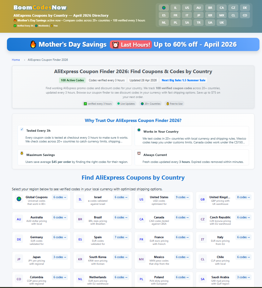Click the 108 Active Codes badge
Viewport: 262px width, 288px height.
(x=72, y=80)
